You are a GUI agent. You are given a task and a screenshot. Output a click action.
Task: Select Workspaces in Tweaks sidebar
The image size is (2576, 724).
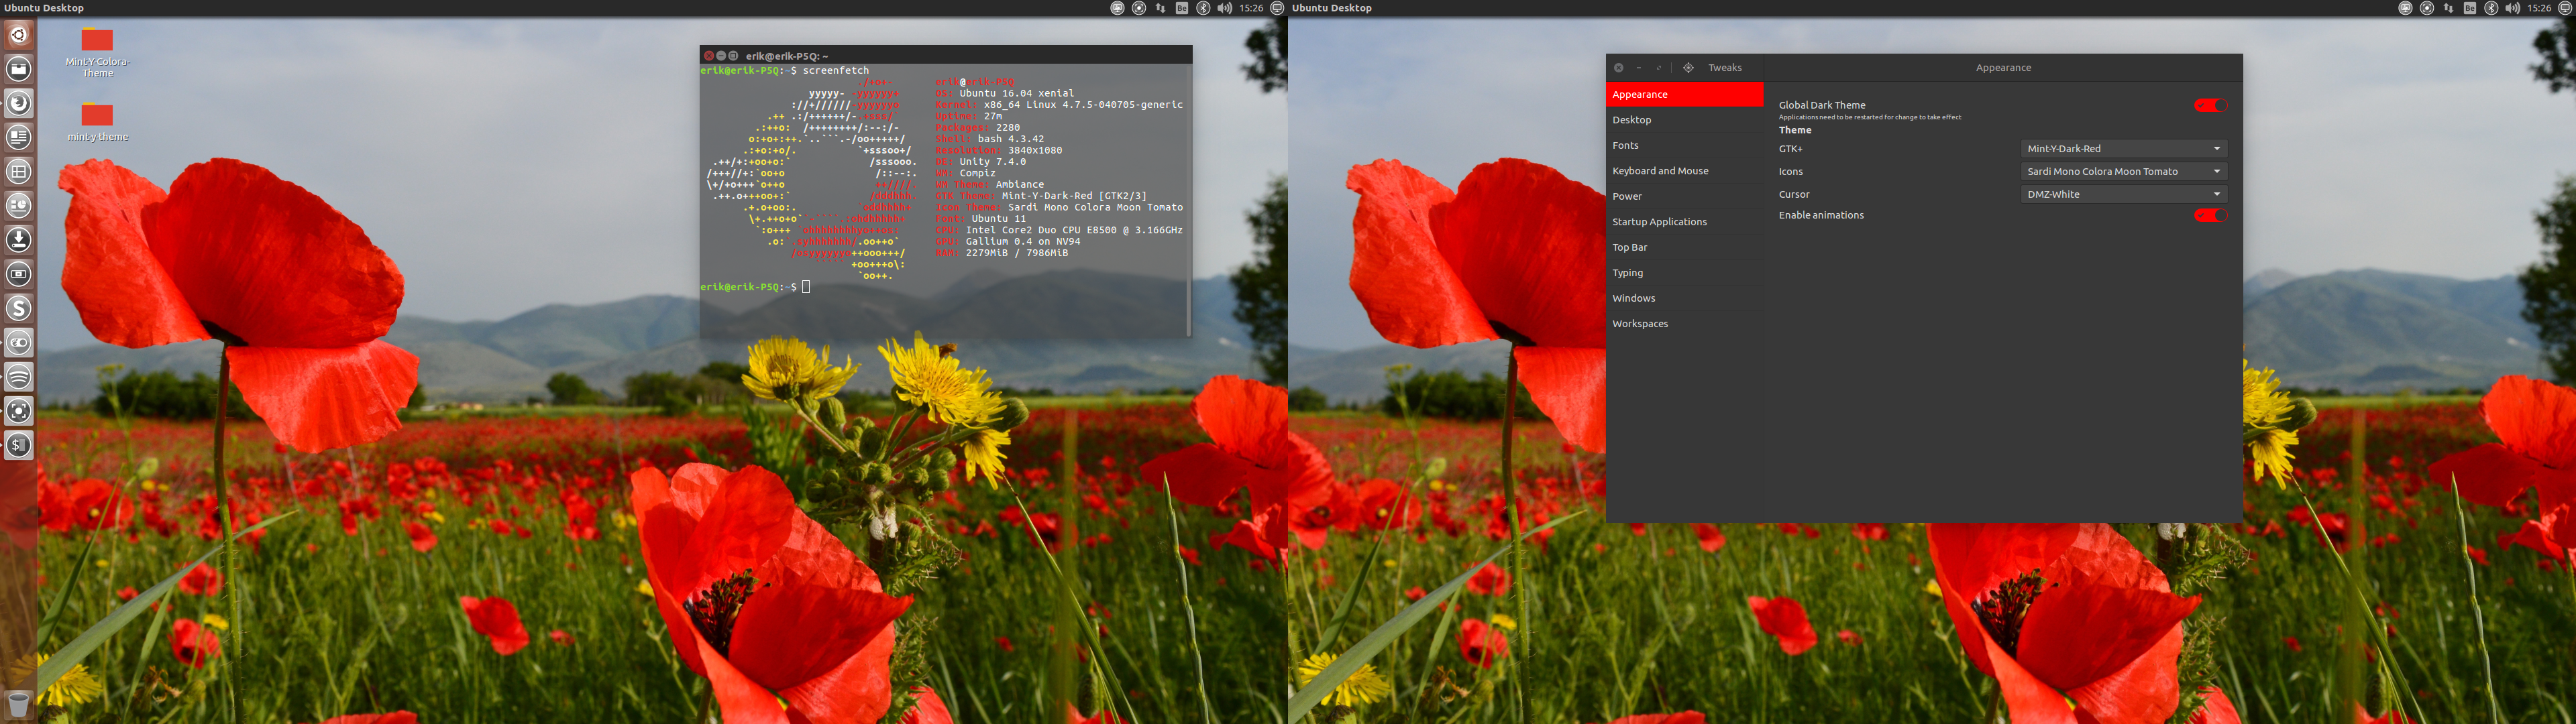click(1684, 324)
